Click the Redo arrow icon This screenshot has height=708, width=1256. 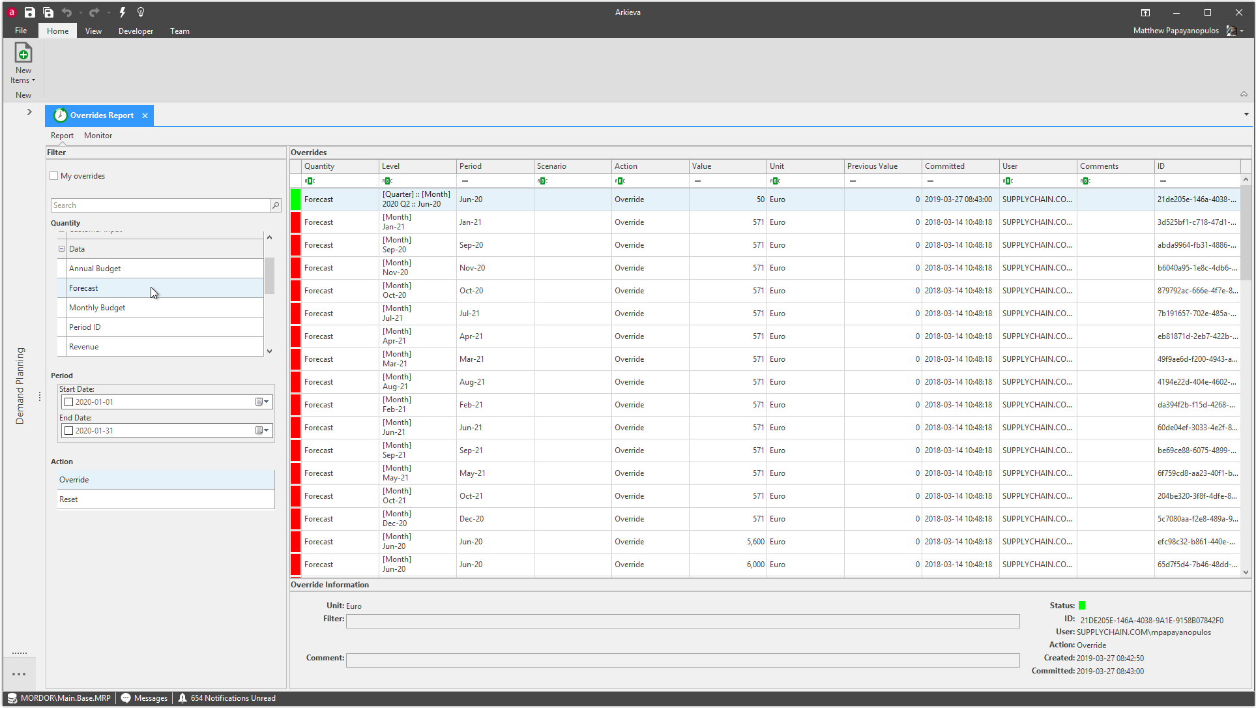[94, 12]
